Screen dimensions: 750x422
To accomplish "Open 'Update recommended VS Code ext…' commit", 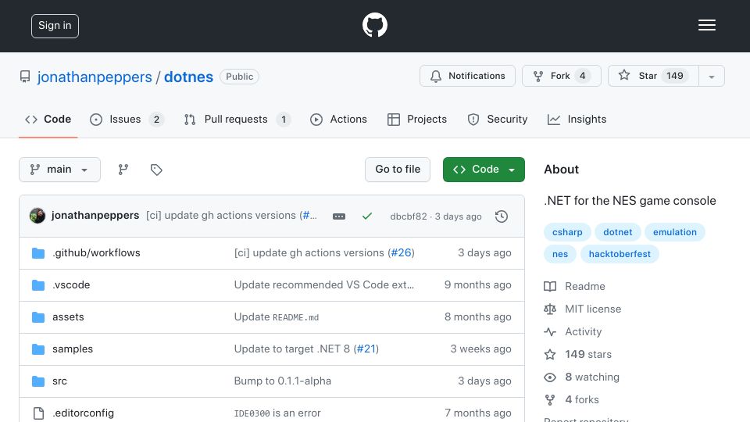I will [323, 284].
